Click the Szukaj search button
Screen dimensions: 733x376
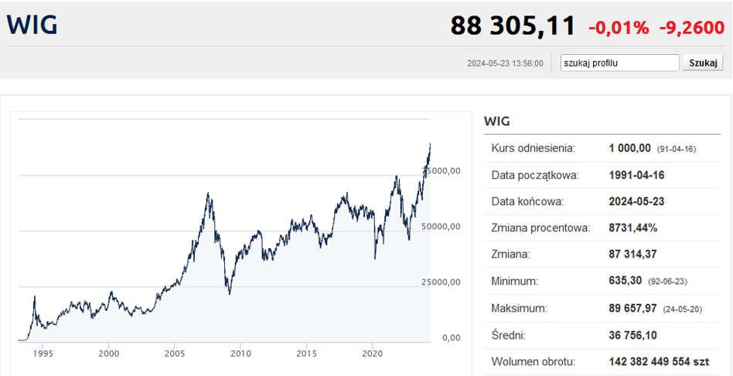[703, 63]
